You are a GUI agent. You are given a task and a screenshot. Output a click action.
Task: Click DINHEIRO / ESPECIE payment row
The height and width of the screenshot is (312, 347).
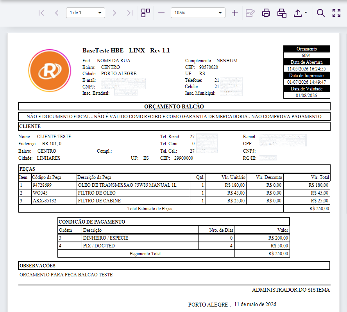click(x=173, y=238)
